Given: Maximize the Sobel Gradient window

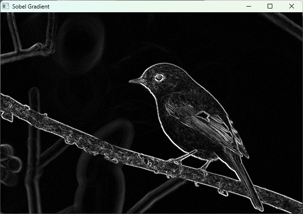Looking at the screenshot, I should coord(270,6).
